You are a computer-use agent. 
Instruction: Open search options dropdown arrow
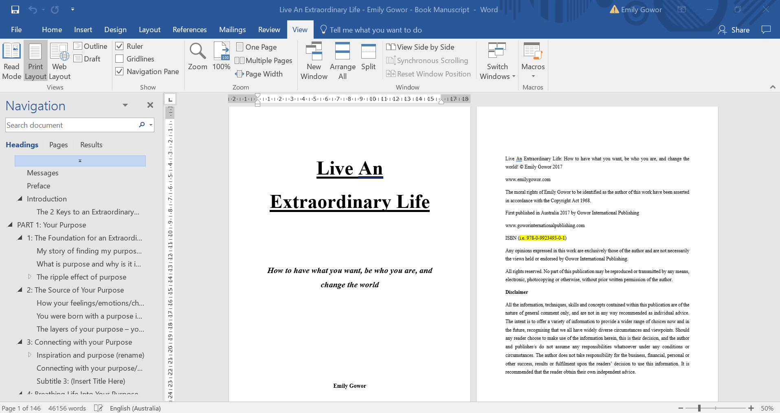point(151,125)
